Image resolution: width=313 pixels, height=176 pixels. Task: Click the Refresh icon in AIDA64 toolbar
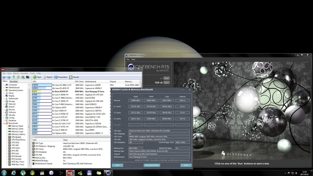click(x=18, y=77)
